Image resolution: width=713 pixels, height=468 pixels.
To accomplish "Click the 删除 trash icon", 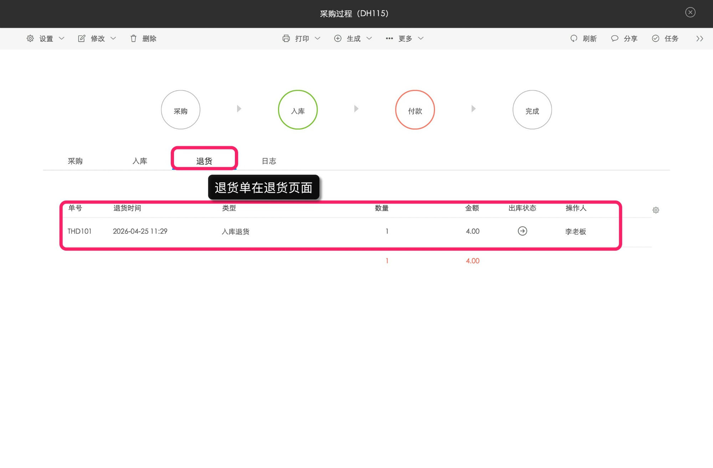I will [133, 38].
